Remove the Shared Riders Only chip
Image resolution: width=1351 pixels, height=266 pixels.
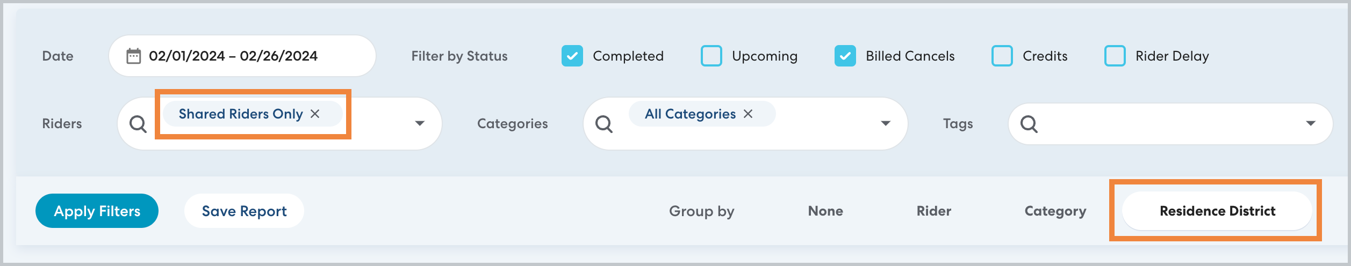tap(315, 114)
